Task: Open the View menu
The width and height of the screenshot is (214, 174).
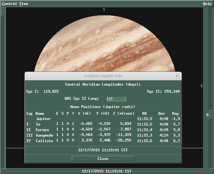Action: [23, 4]
